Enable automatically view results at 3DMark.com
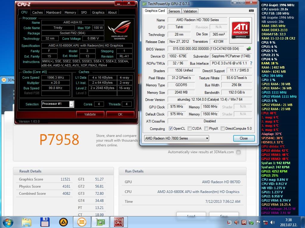Viewport: 305px width, 228px height. pyautogui.click(x=238, y=152)
